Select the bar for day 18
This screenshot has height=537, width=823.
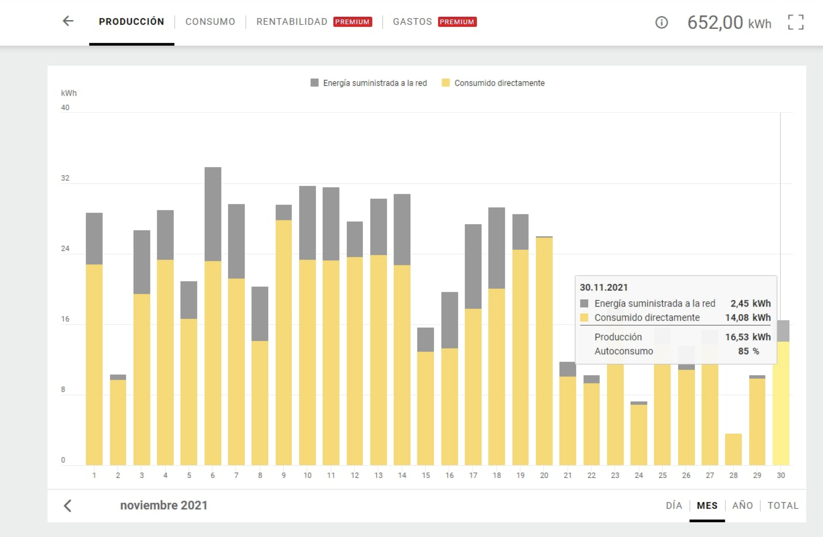[497, 336]
